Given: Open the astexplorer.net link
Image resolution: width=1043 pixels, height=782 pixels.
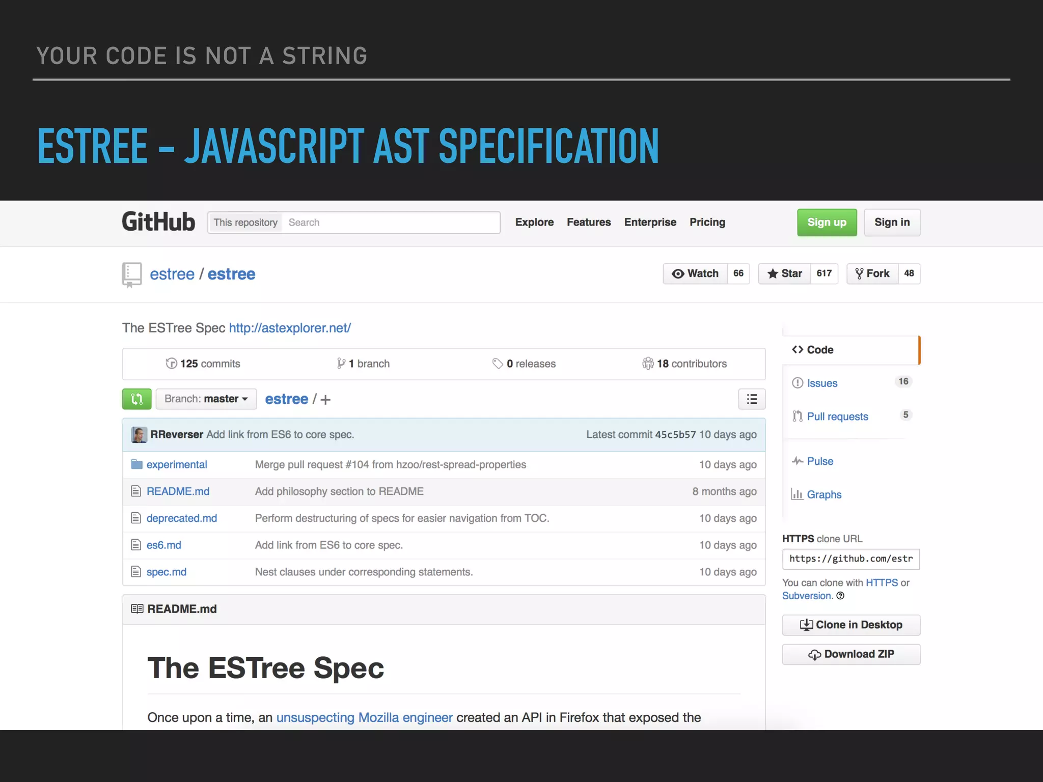Looking at the screenshot, I should point(290,328).
